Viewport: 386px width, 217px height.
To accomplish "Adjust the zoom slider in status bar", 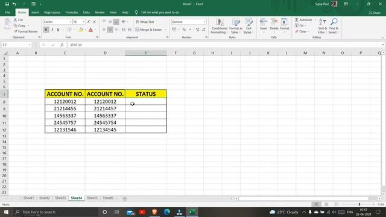I will click(x=359, y=204).
